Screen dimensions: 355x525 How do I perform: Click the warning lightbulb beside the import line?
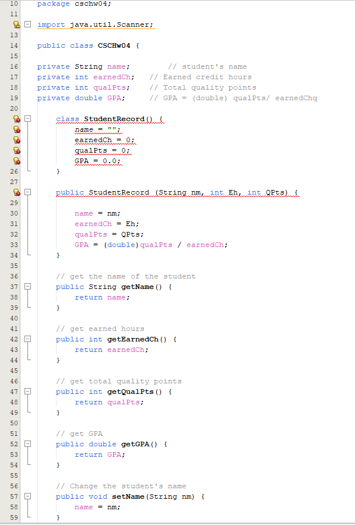coord(16,24)
